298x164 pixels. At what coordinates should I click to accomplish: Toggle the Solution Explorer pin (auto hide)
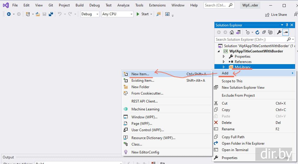click(287, 25)
